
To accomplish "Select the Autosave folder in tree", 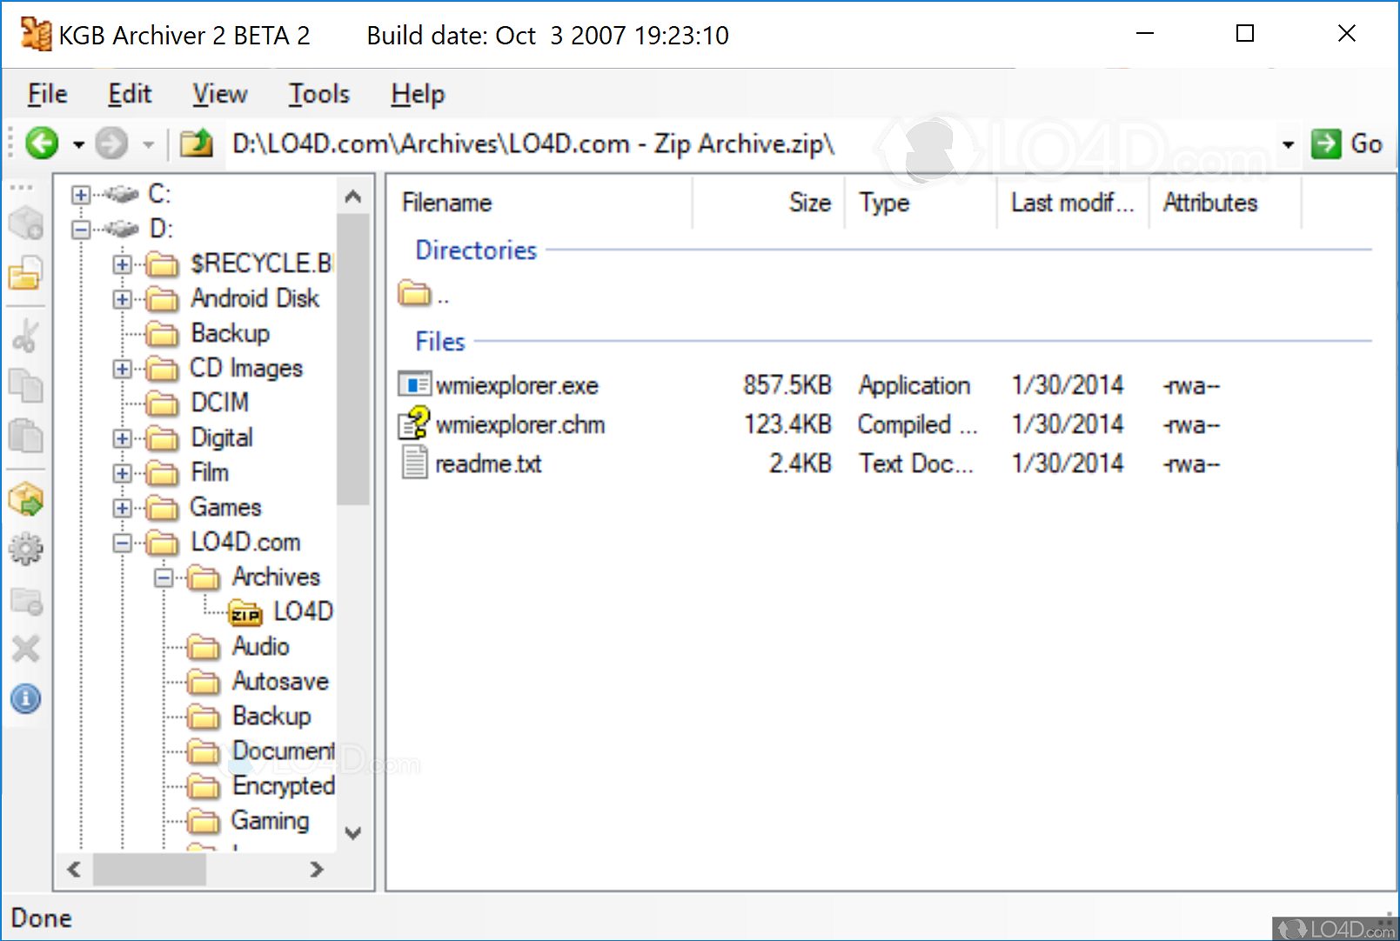I will (x=280, y=681).
